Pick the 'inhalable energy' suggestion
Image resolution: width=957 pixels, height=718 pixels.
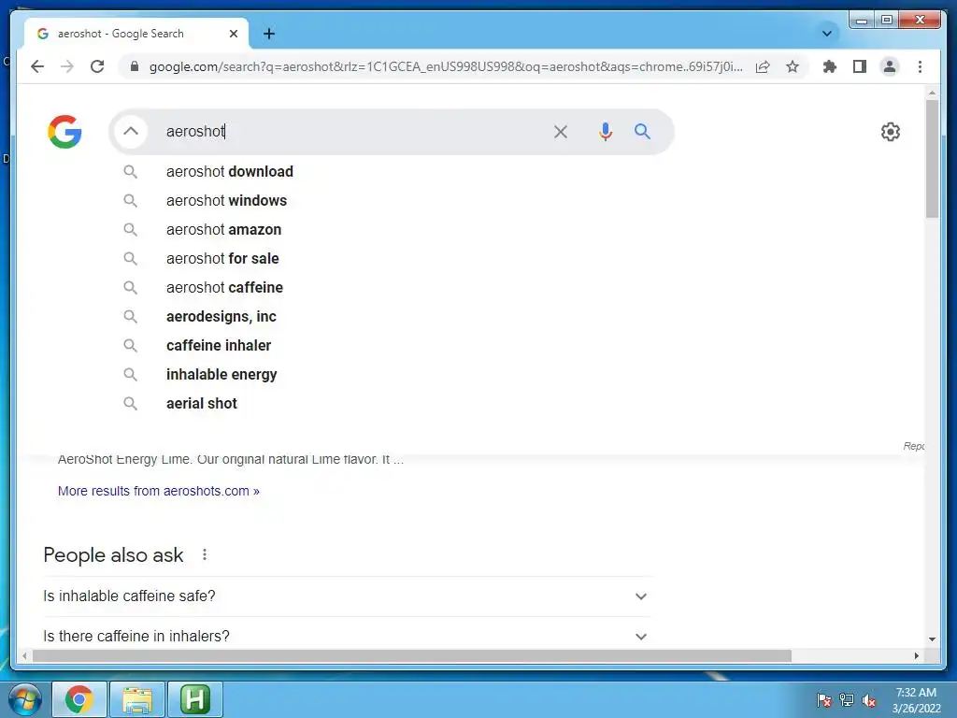tap(391, 374)
